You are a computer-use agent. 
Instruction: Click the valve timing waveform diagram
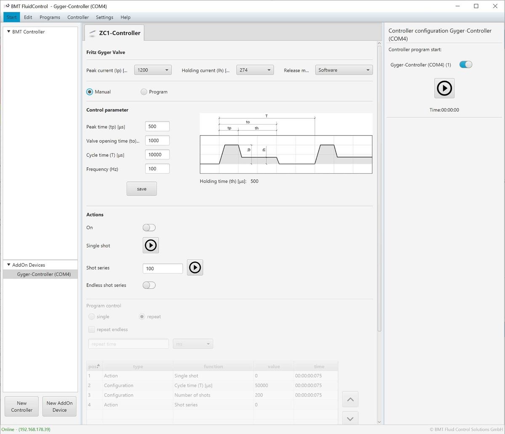tap(286, 143)
